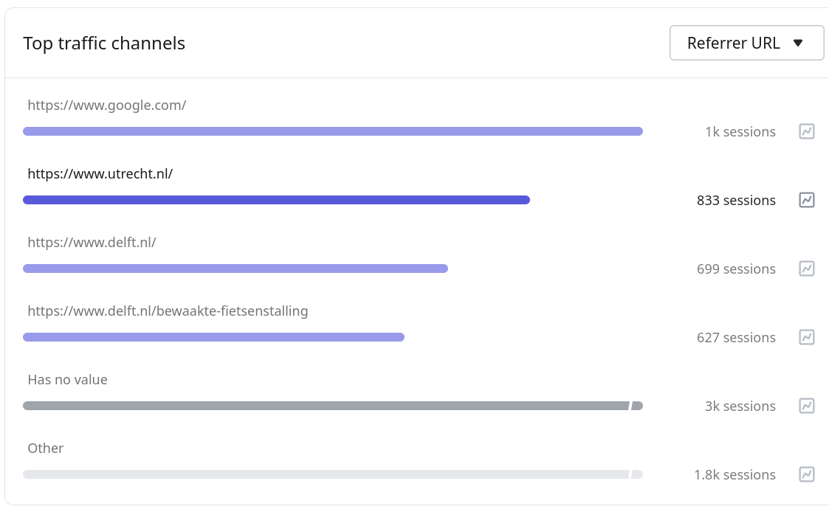
Task: Click the https://www.utrecht.nl/ referrer link
Action: click(100, 173)
